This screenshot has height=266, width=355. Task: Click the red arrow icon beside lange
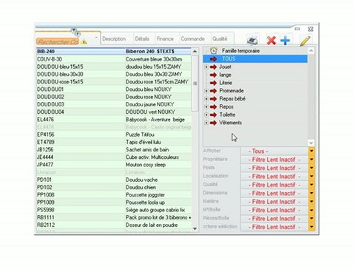tap(213, 75)
